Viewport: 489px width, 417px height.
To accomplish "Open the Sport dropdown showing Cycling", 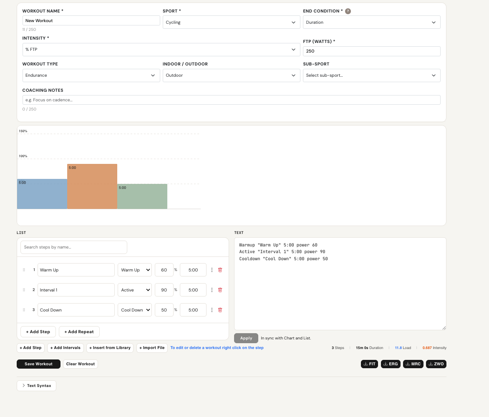I will 232,22.
